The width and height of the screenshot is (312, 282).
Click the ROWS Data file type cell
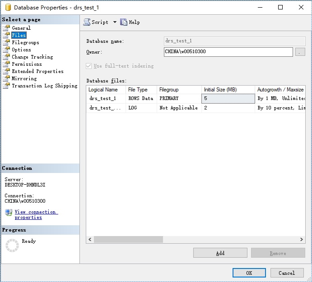click(141, 99)
